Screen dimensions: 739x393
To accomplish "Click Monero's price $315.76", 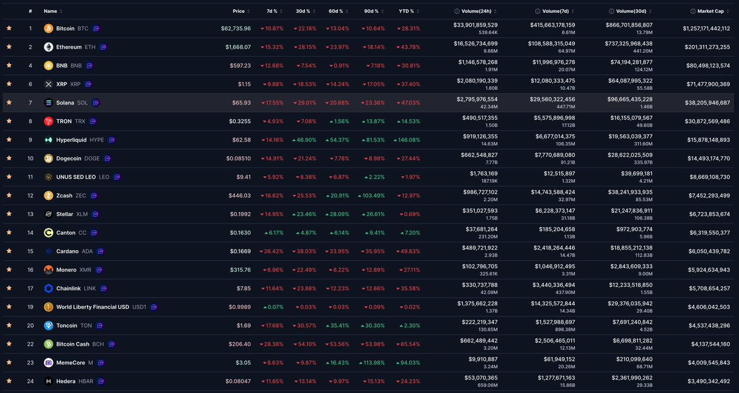I will (240, 269).
